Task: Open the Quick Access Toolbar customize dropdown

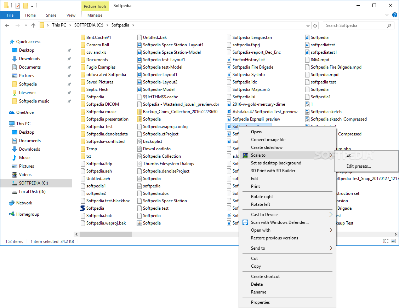Action: [32, 6]
